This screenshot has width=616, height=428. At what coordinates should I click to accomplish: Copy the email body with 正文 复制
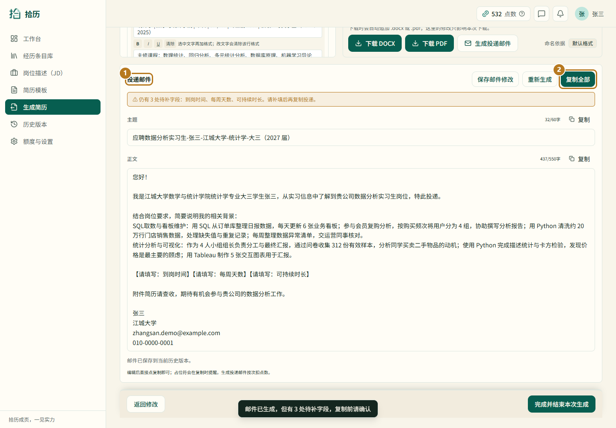(x=580, y=159)
